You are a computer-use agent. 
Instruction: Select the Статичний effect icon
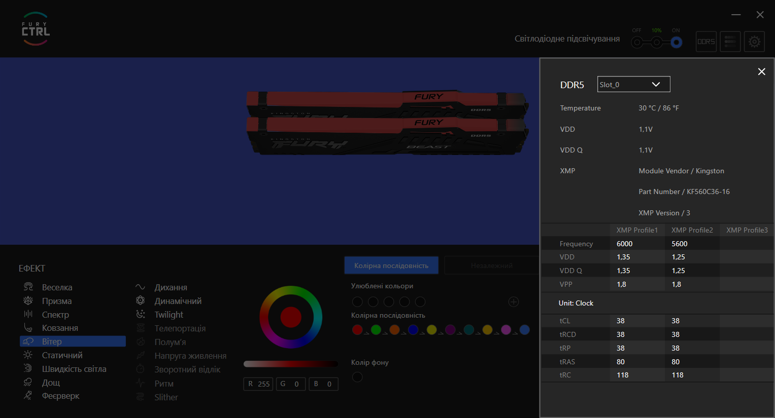28,355
